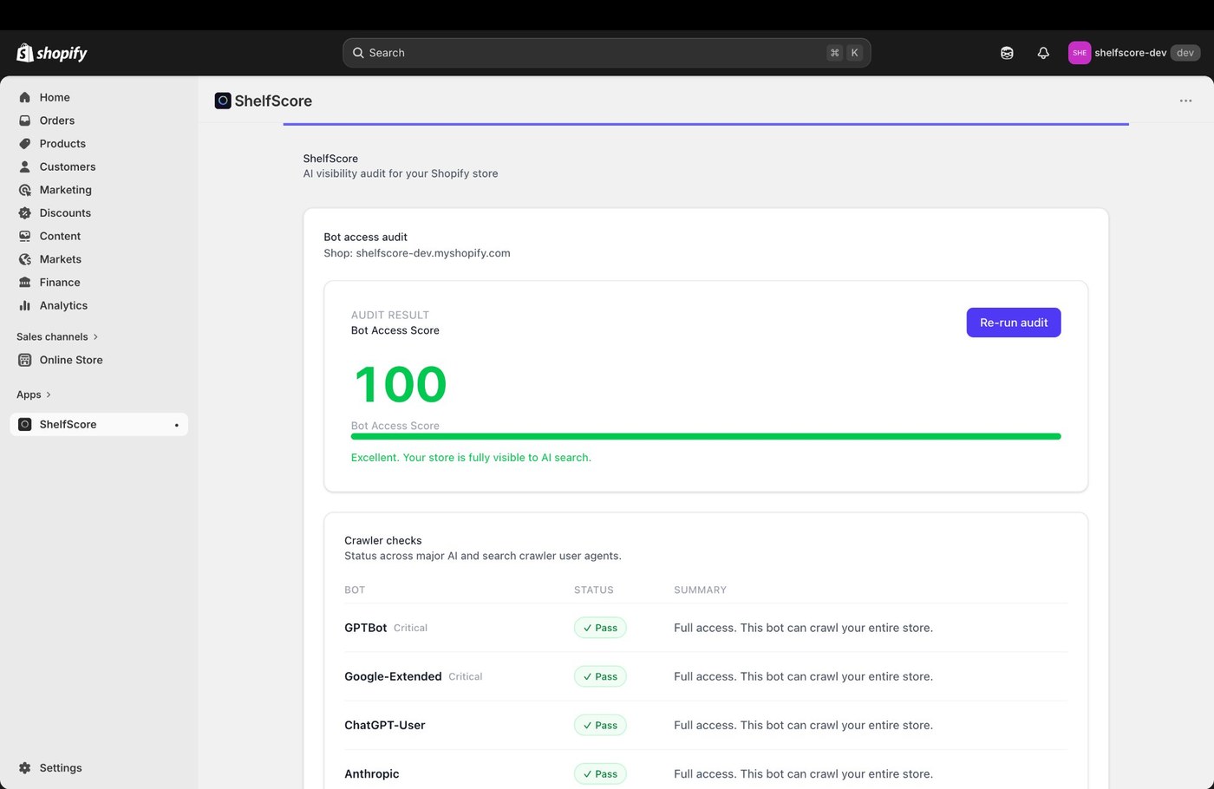Open the notifications bell
The image size is (1214, 789).
1043,53
